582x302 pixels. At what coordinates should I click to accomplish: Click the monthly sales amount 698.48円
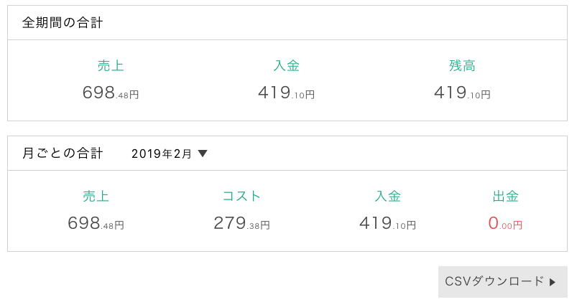(96, 223)
